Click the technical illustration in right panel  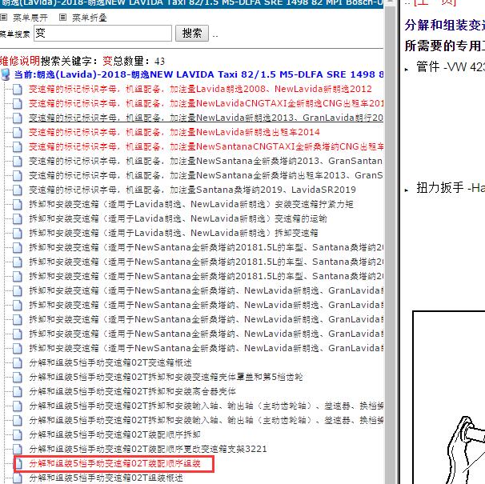[449, 398]
